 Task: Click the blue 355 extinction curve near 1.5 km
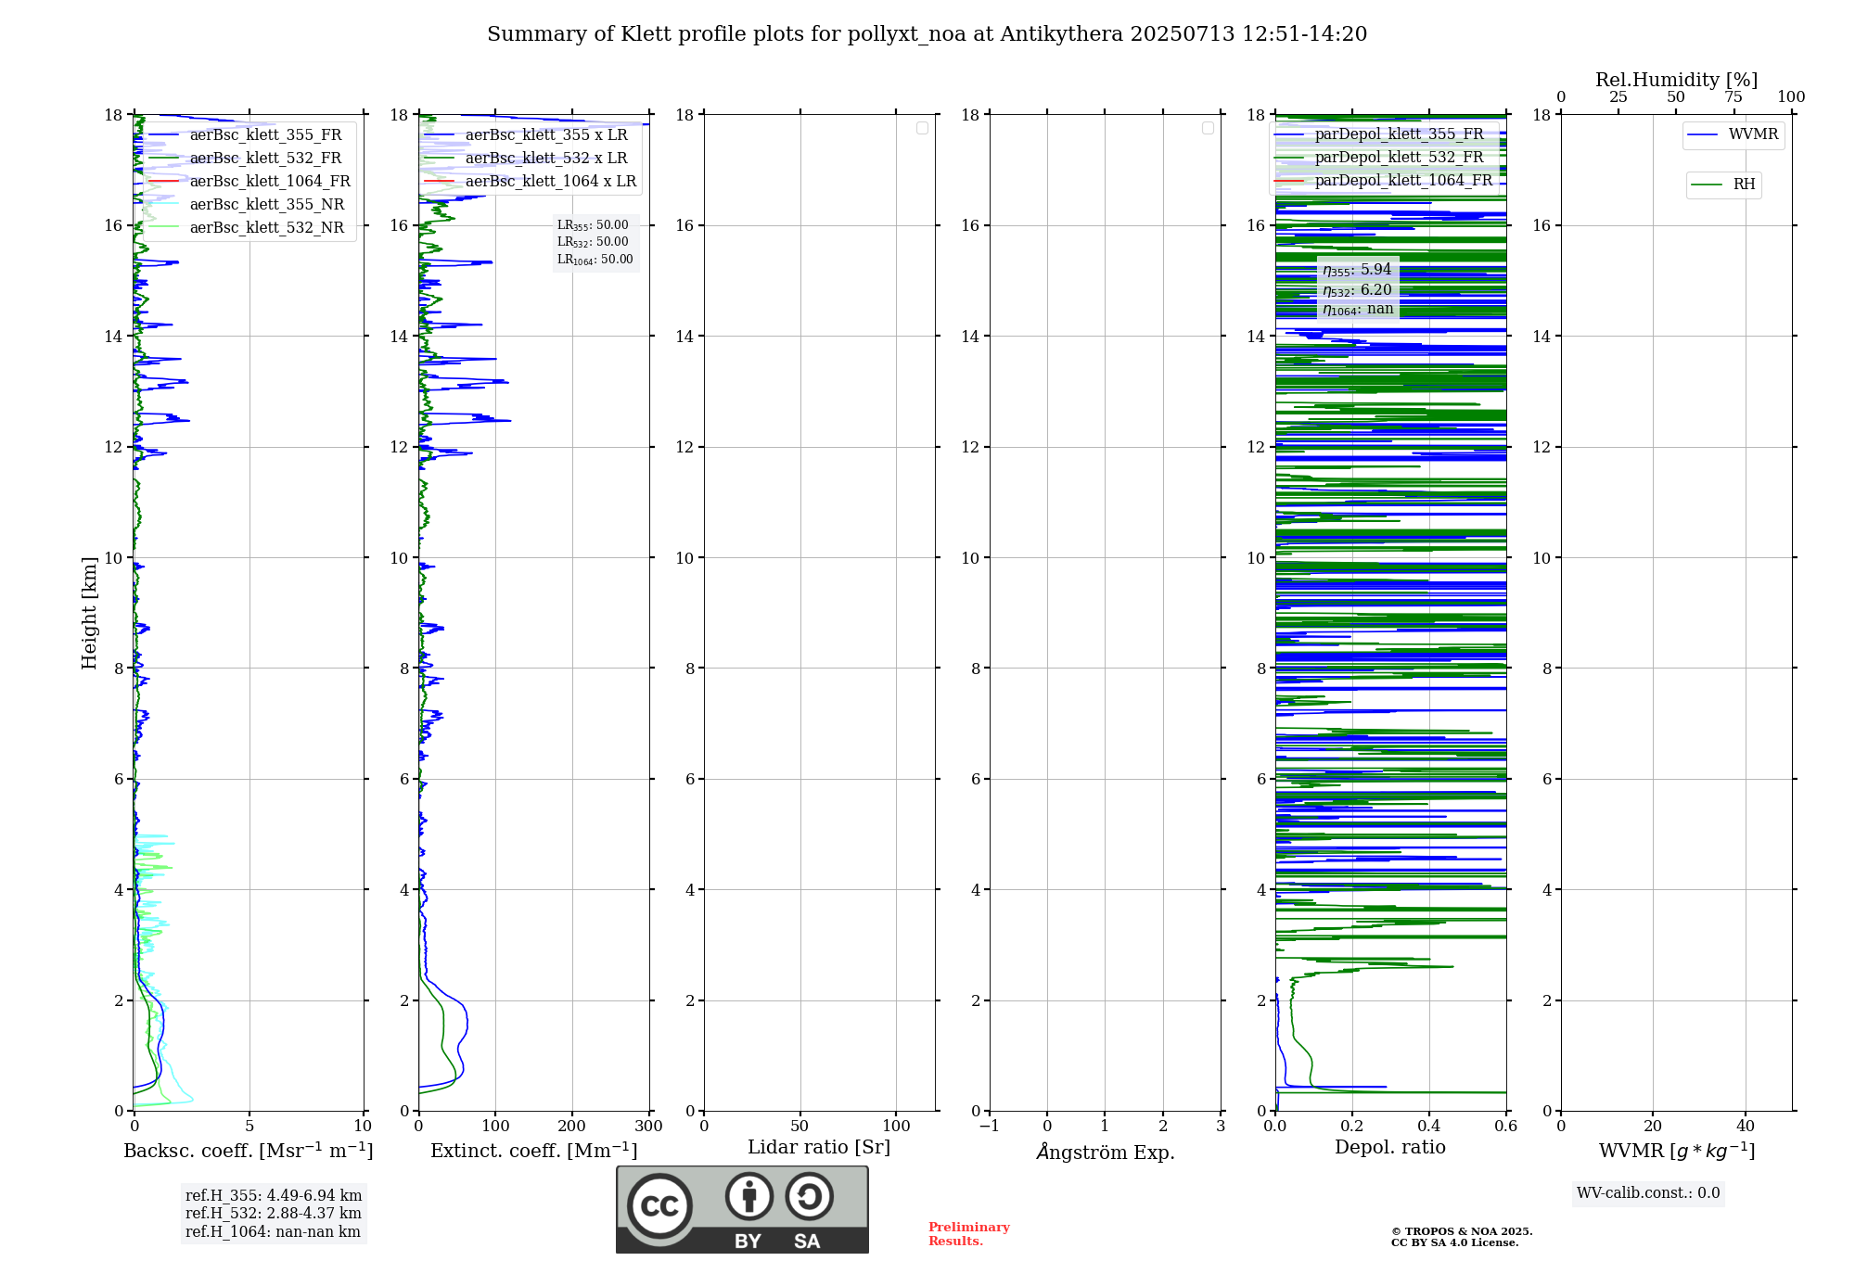point(467,1025)
